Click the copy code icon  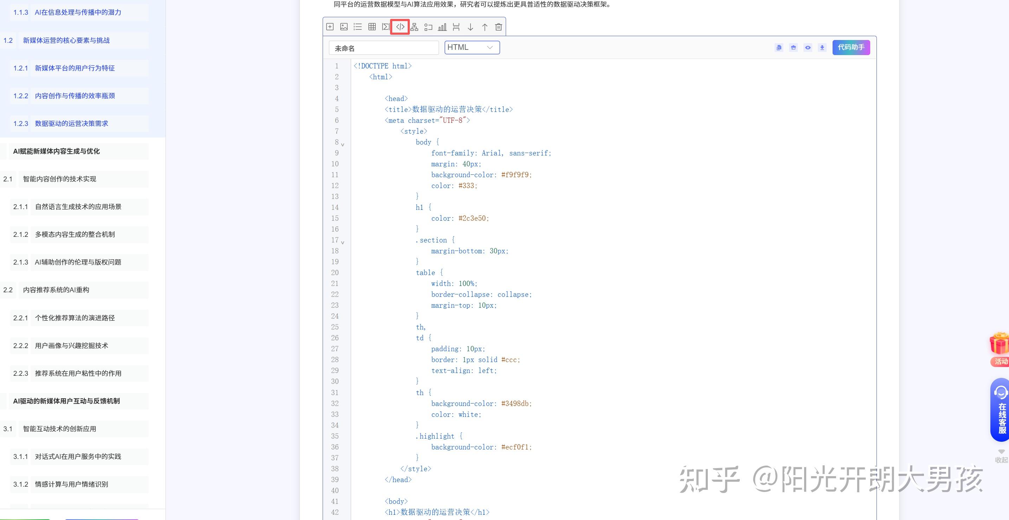(779, 48)
